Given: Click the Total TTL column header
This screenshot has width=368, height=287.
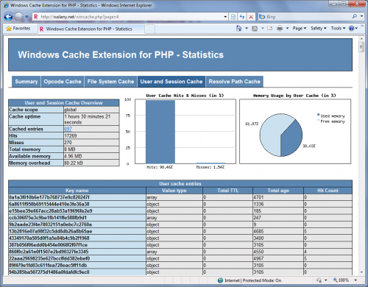Looking at the screenshot, I should point(228,191).
